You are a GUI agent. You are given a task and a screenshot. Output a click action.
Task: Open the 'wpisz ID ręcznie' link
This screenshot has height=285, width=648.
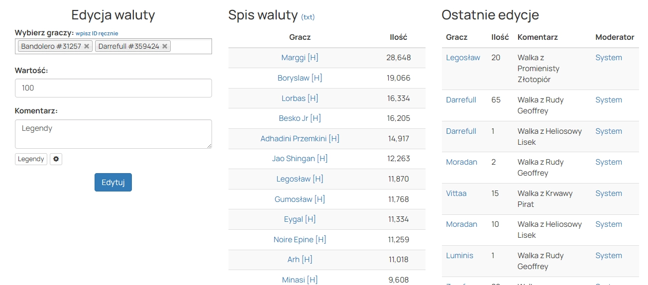[x=97, y=33]
